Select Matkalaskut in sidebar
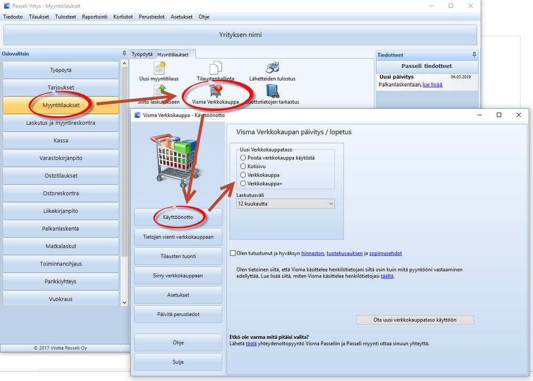533x381 pixels. tap(61, 247)
